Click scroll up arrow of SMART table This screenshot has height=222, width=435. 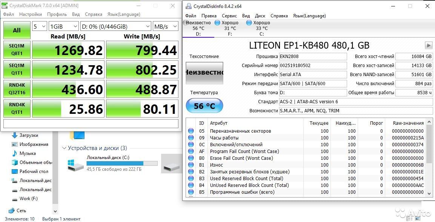429,122
